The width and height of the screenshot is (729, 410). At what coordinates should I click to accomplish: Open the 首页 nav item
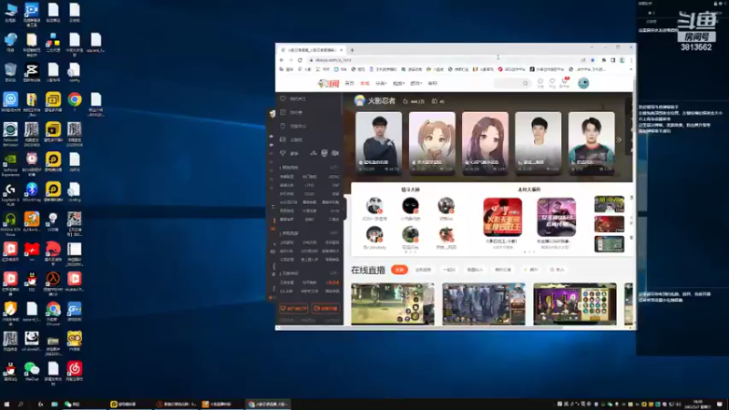coord(350,83)
